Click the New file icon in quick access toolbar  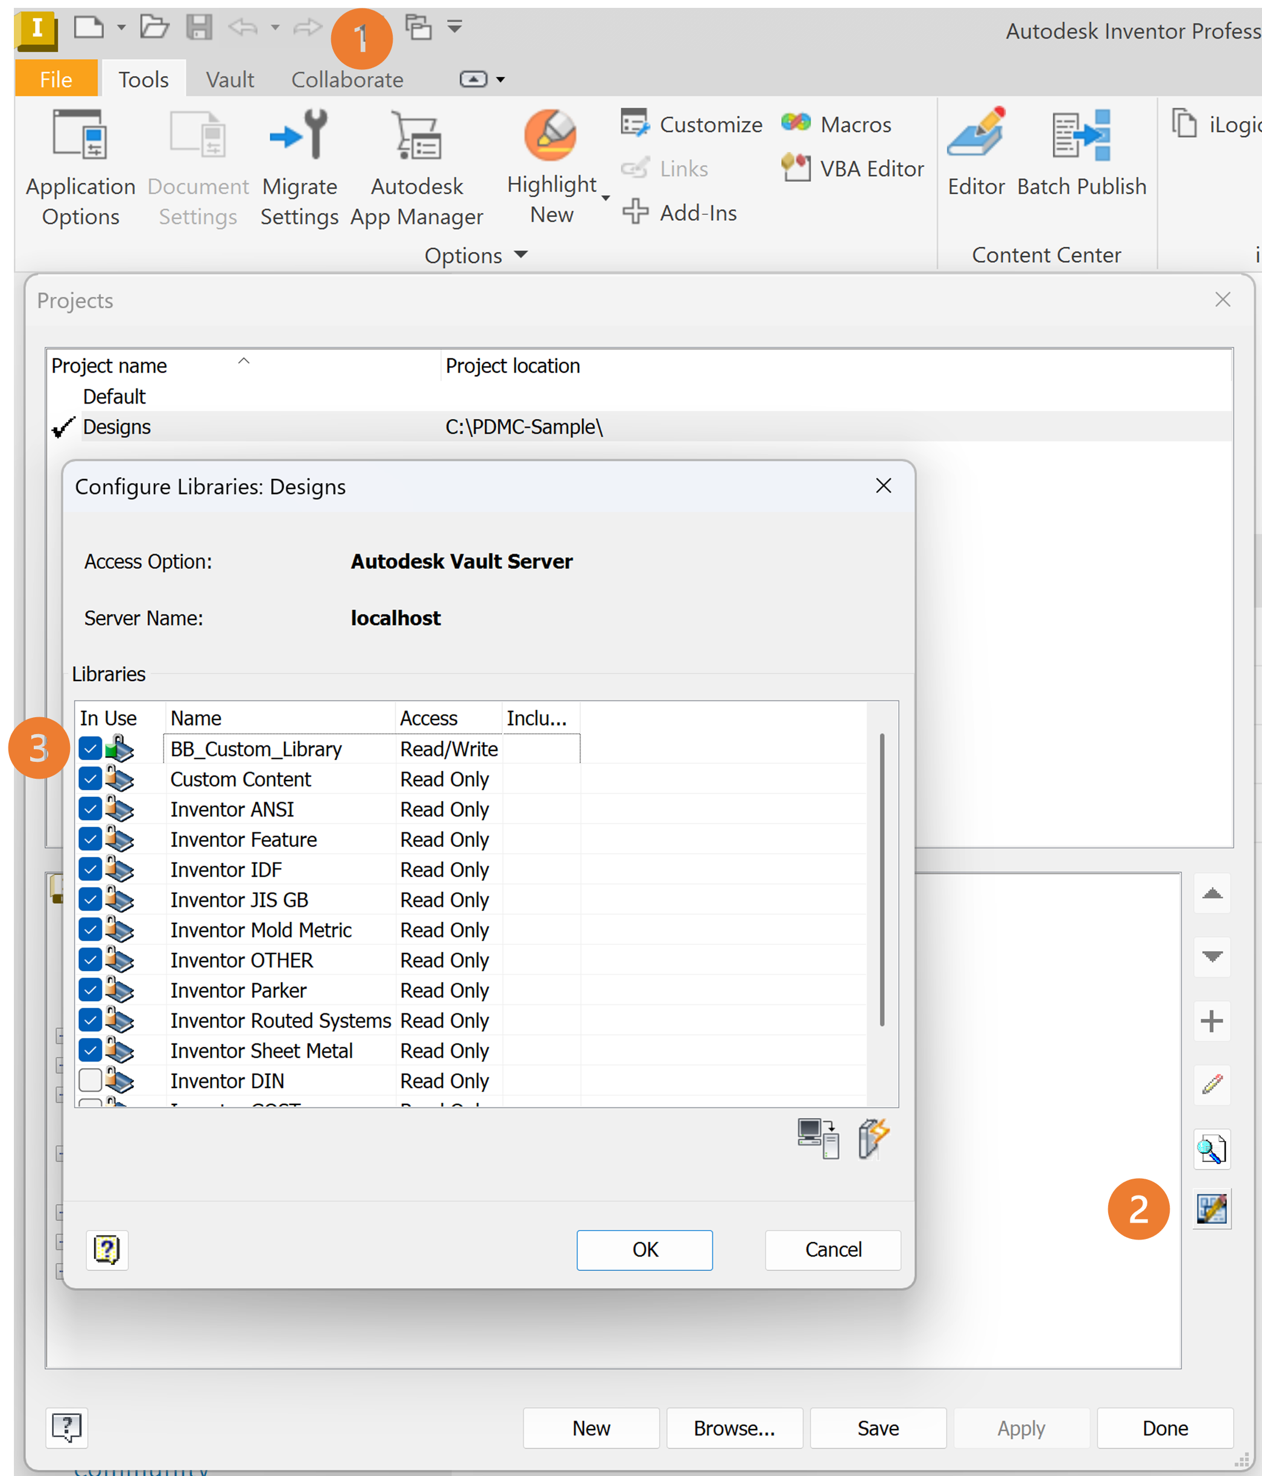coord(89,28)
